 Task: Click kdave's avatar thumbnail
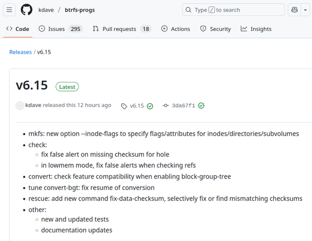click(20, 106)
